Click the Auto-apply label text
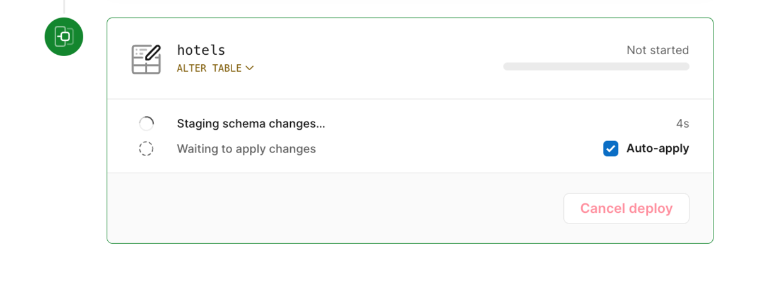This screenshot has width=757, height=296. click(657, 149)
